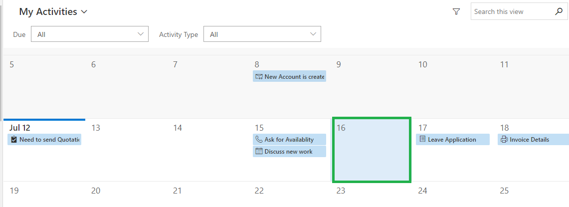The width and height of the screenshot is (569, 207).
Task: Click fax printer icon on Invoice Details
Action: [504, 140]
